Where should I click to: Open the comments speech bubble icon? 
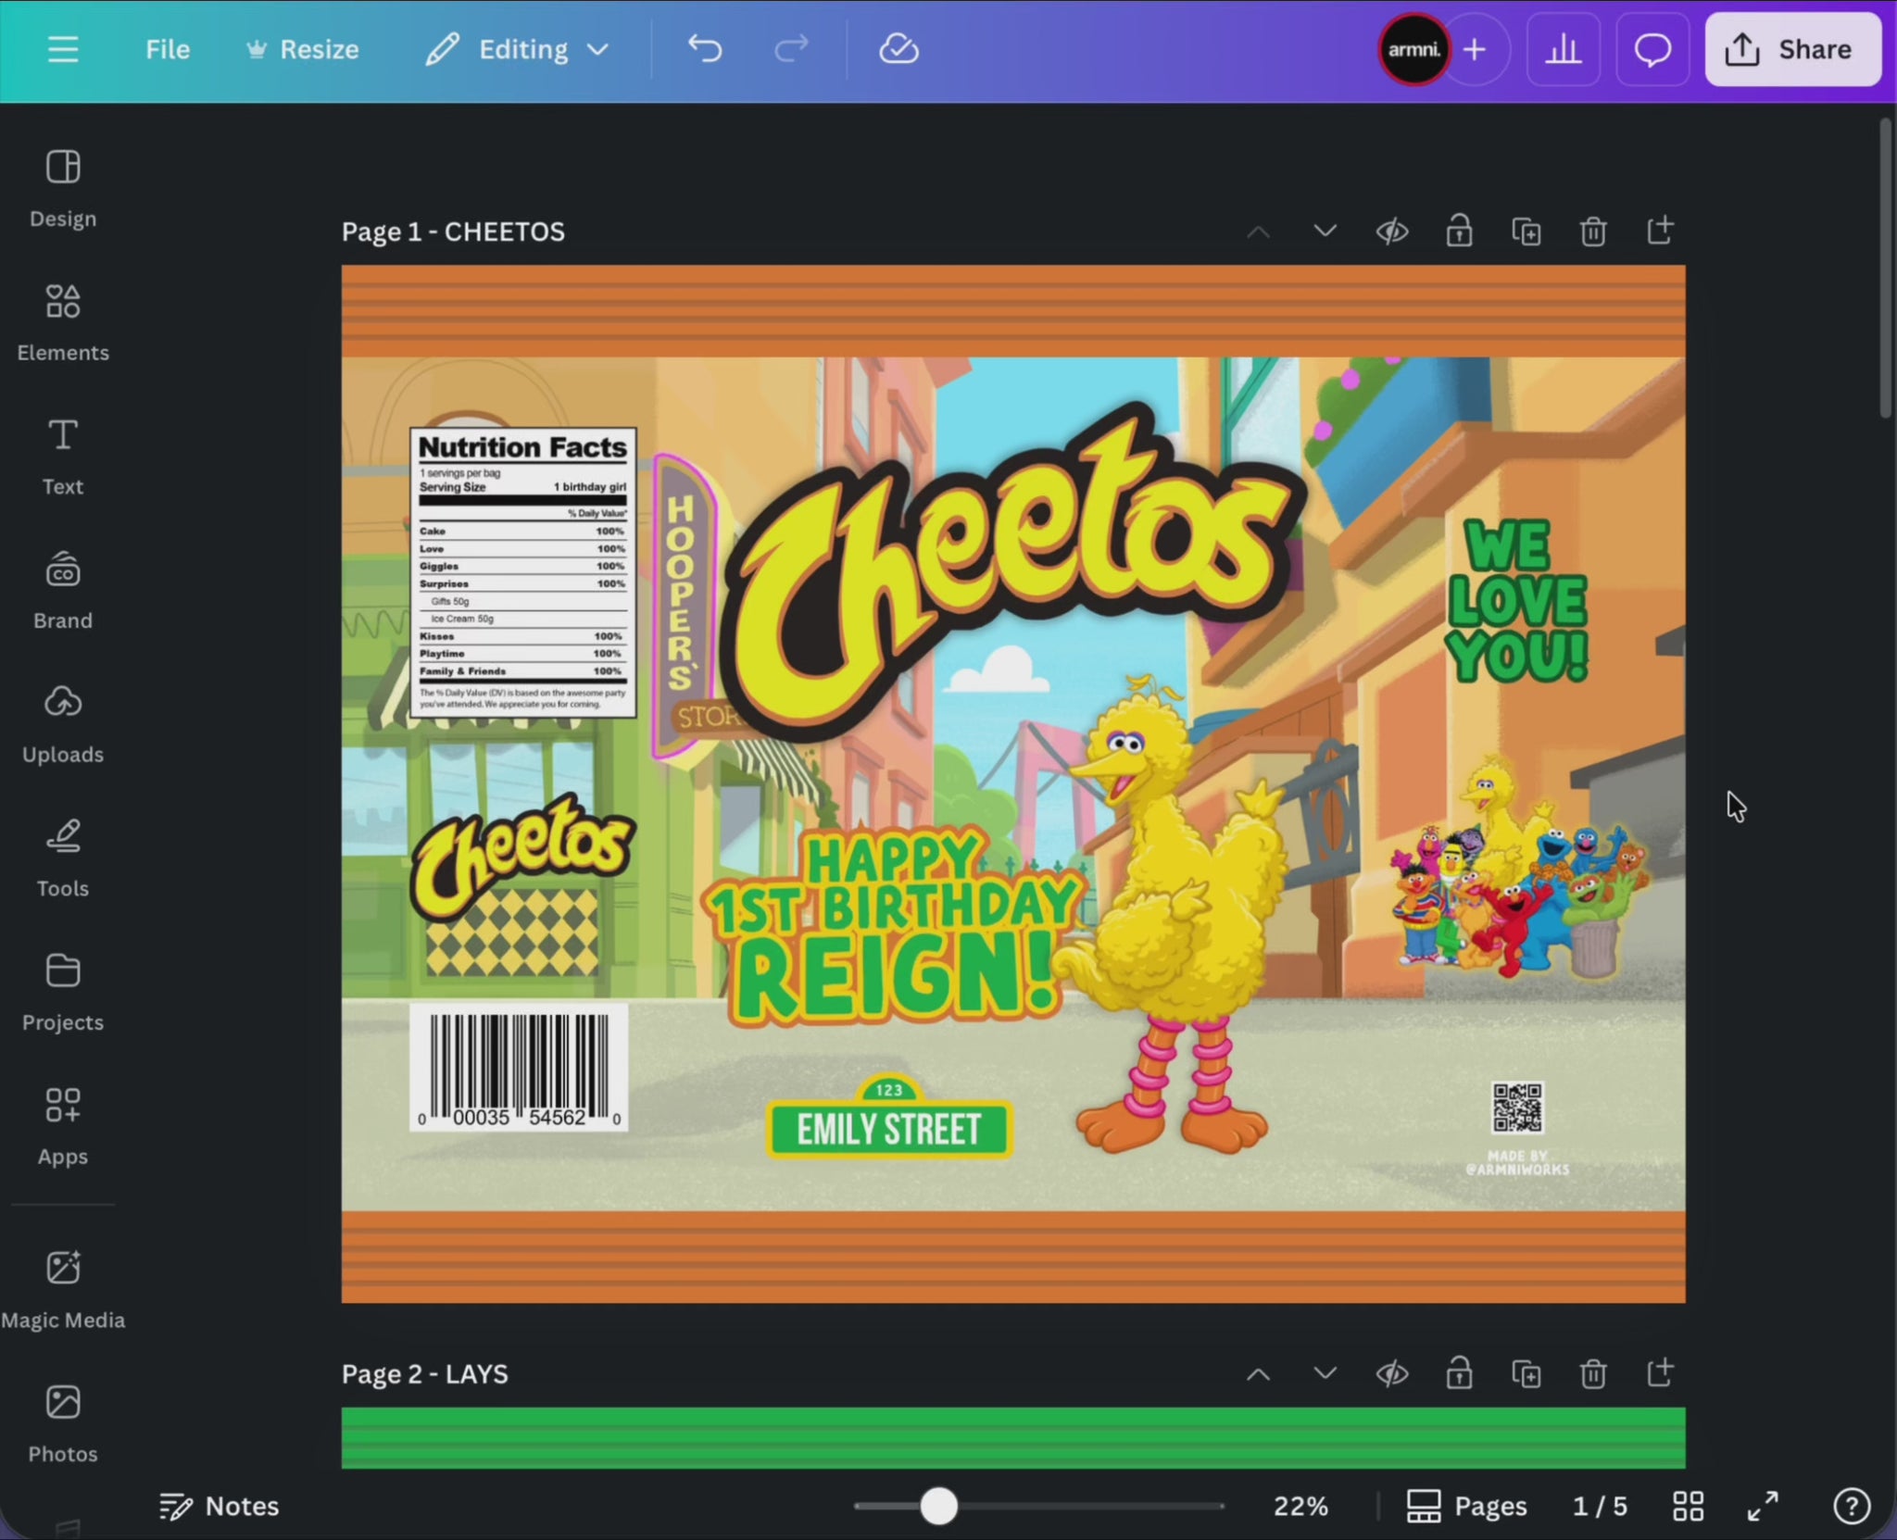click(x=1652, y=49)
